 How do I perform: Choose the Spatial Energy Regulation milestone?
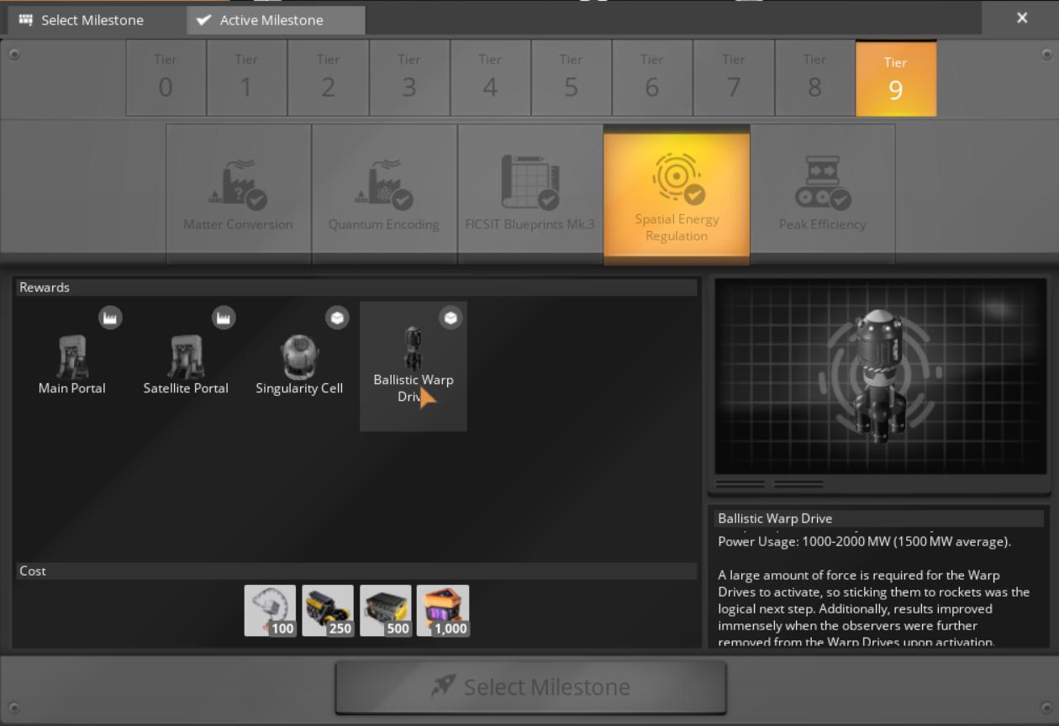677,194
